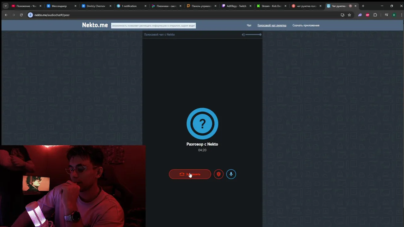Click the red shield report icon

(218, 174)
